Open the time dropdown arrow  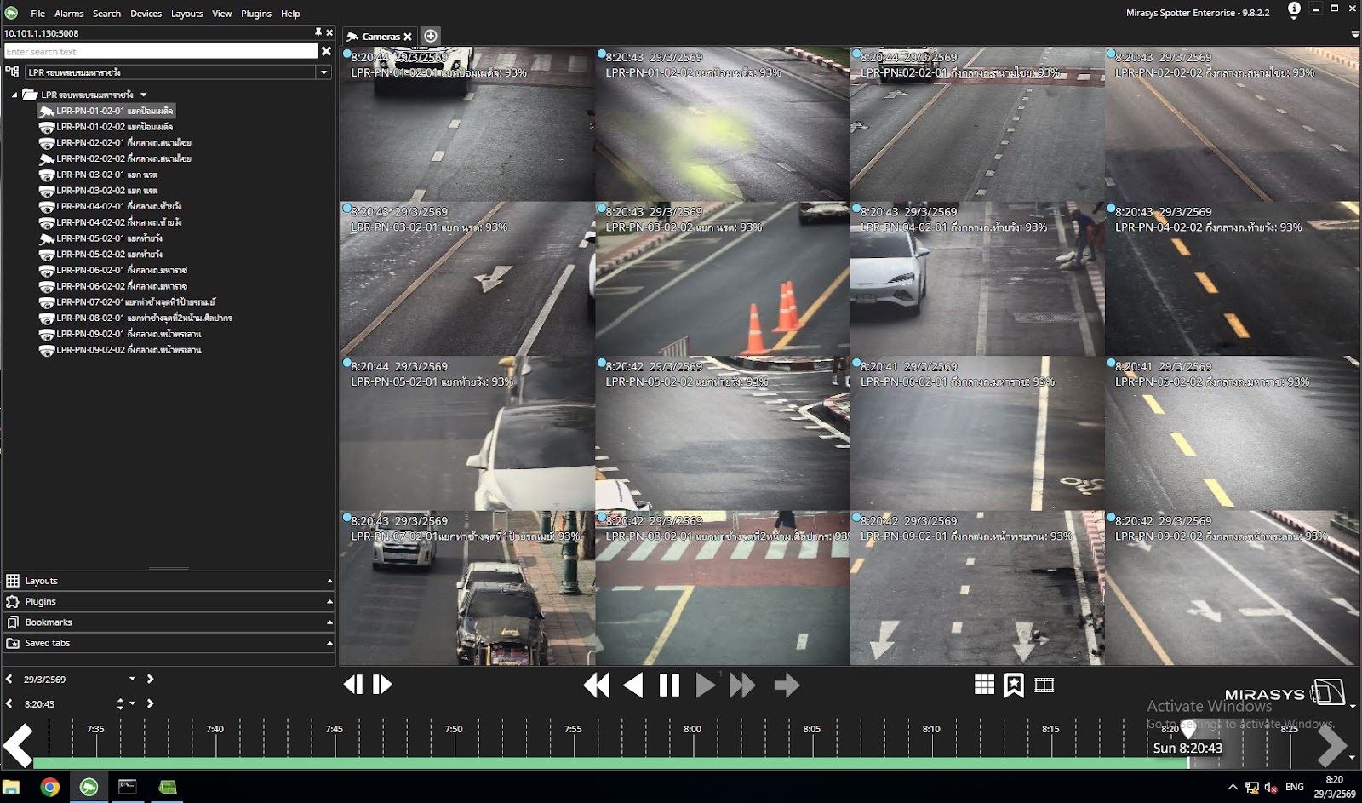coord(132,703)
